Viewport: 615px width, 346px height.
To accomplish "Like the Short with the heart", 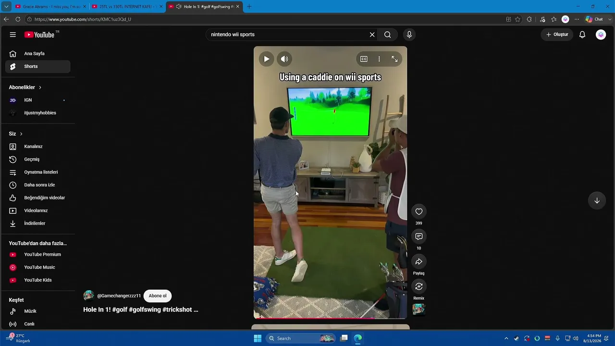I will (x=419, y=211).
